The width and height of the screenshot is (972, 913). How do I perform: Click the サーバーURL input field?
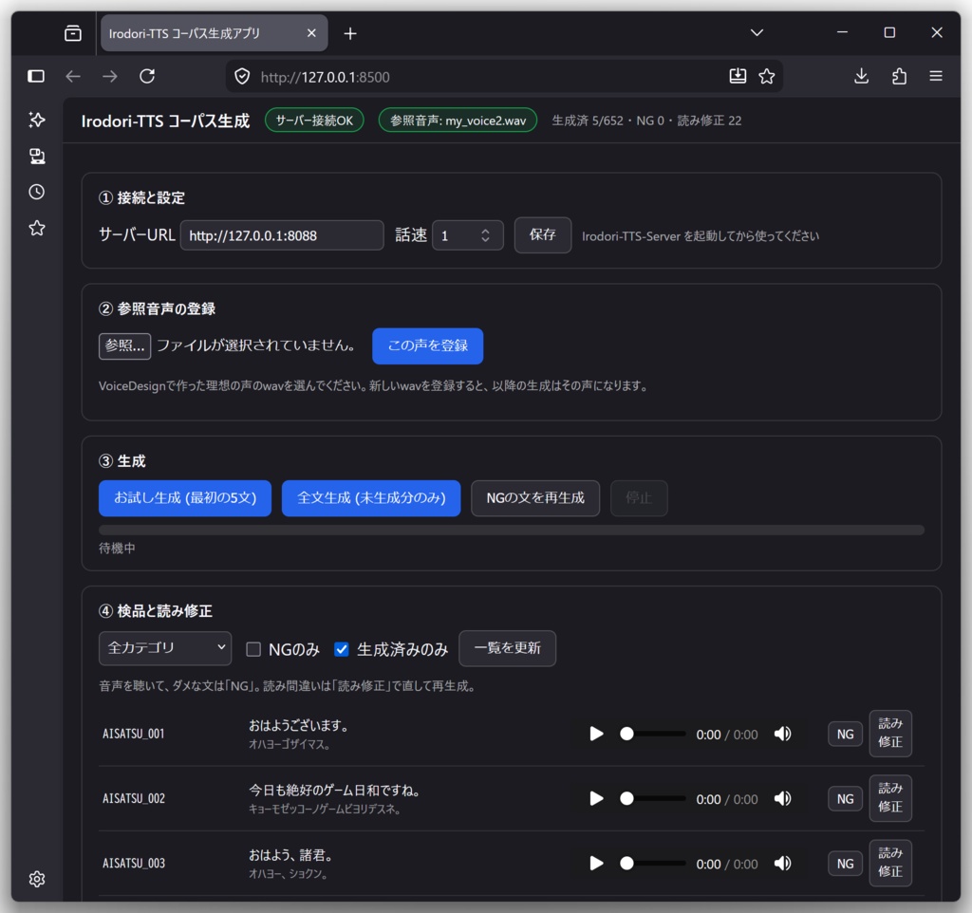(x=282, y=235)
